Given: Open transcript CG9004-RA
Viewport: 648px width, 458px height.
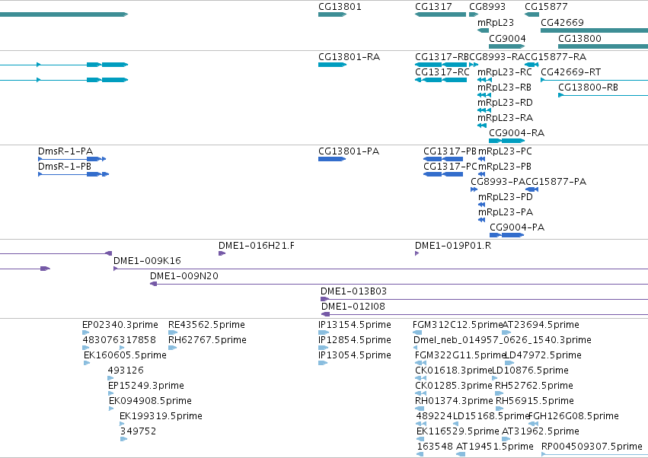Looking at the screenshot, I should [x=516, y=133].
